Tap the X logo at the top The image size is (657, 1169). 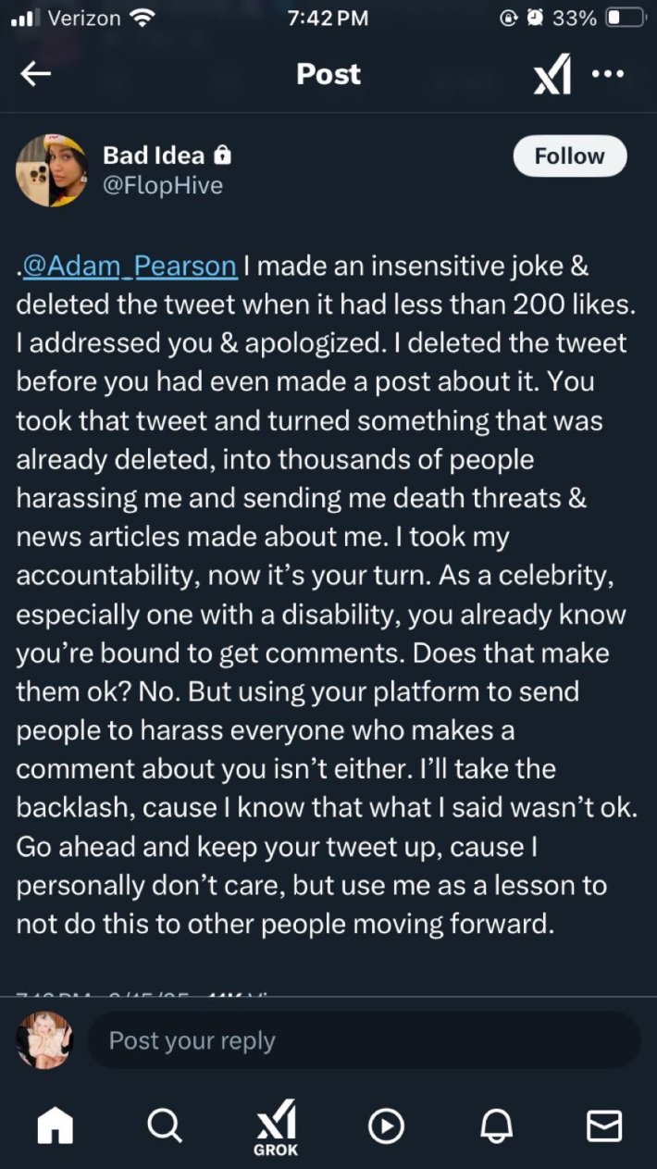[554, 74]
